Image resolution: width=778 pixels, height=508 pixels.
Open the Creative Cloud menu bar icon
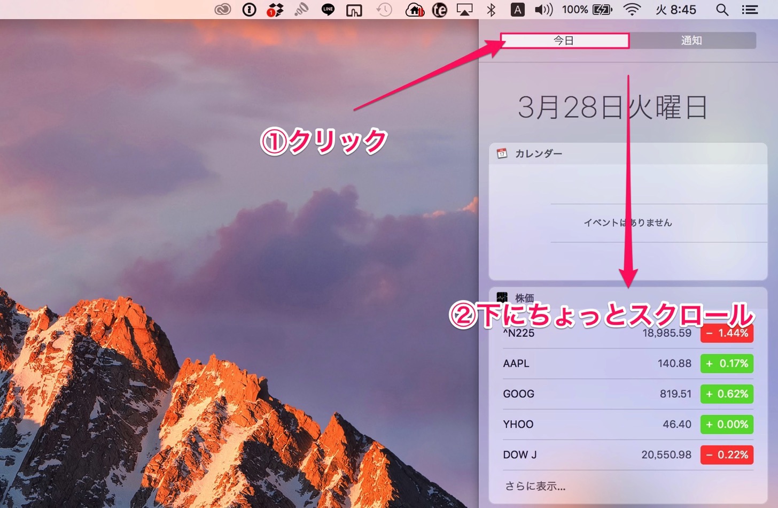223,10
